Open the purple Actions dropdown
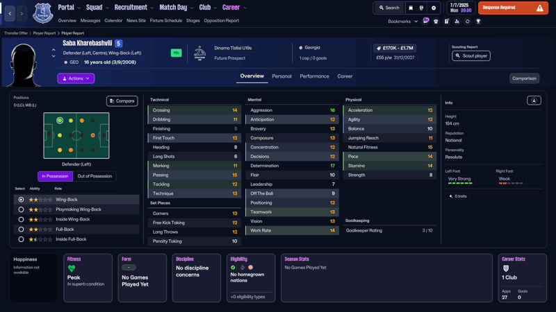 pyautogui.click(x=76, y=78)
